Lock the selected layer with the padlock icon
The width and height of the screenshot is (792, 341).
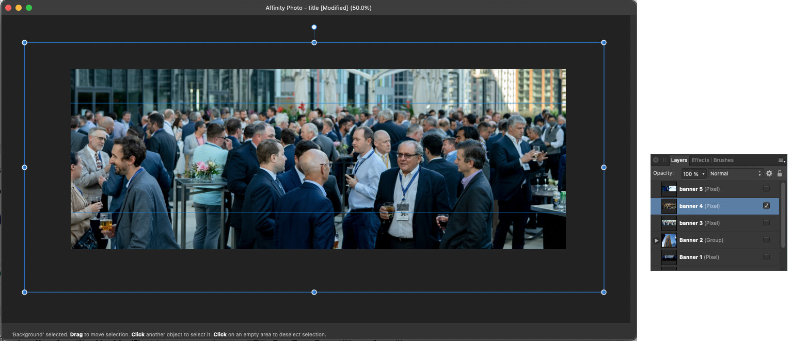tap(780, 173)
